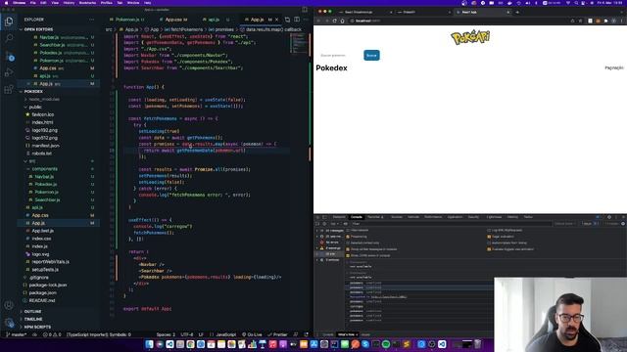
Task: Click the open changes icon in the editor toolbar
Action: pos(287,20)
